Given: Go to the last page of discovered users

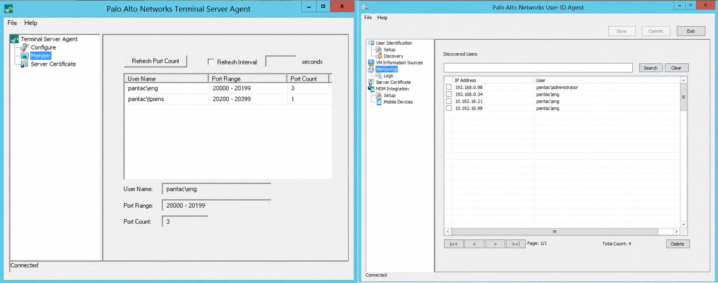Looking at the screenshot, I should pyautogui.click(x=516, y=244).
